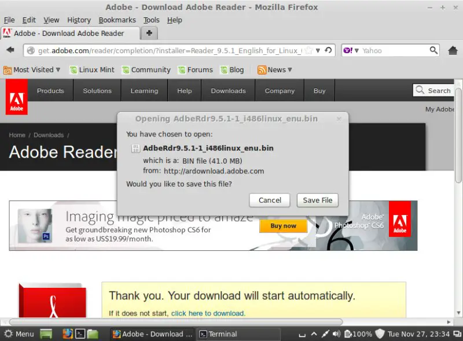
Task: Open the volume speaker tray icon
Action: click(x=336, y=334)
